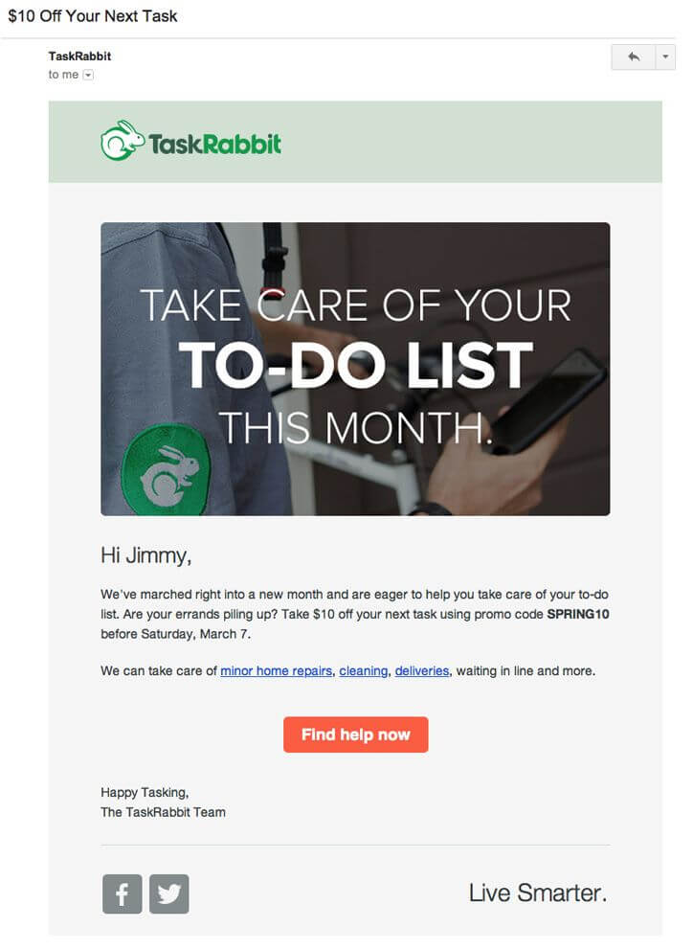The image size is (693, 949).
Task: Click the SPRING10 promo code text
Action: point(578,614)
